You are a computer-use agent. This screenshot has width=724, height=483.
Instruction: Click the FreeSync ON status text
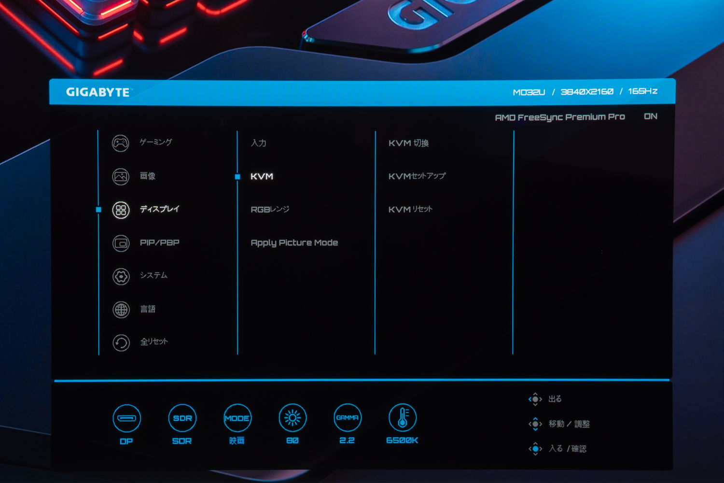pos(651,116)
